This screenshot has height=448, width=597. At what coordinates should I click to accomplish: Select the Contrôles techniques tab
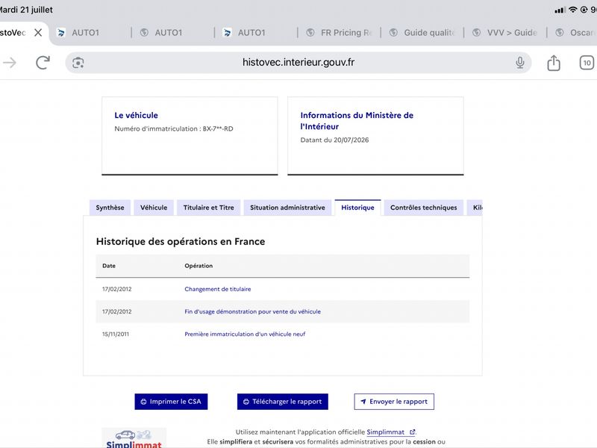pos(423,208)
